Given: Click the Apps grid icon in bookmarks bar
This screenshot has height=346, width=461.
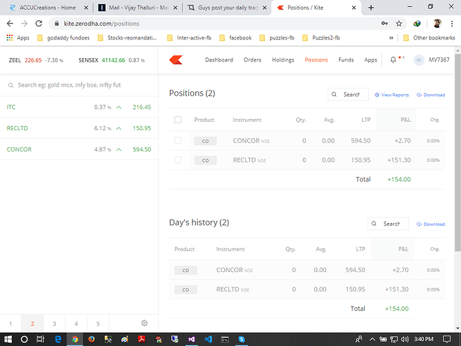Looking at the screenshot, I should pyautogui.click(x=10, y=37).
